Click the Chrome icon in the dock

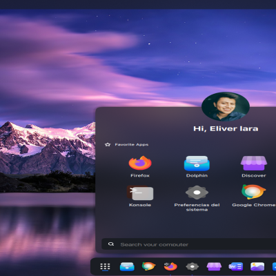click(148, 266)
